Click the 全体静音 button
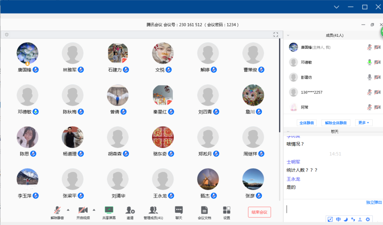The image size is (383, 225). (x=306, y=123)
